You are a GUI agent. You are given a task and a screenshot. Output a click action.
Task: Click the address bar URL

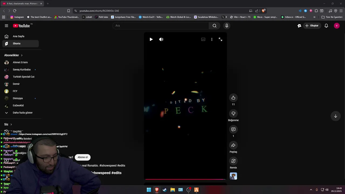click(x=99, y=11)
